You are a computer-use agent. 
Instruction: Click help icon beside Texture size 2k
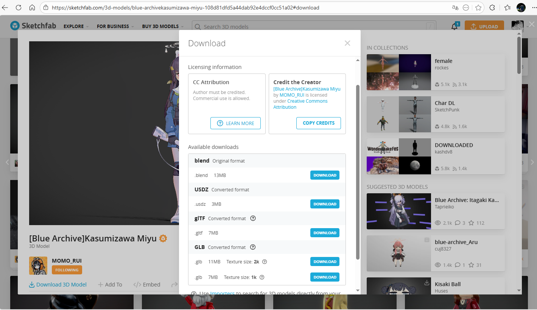[x=265, y=261]
